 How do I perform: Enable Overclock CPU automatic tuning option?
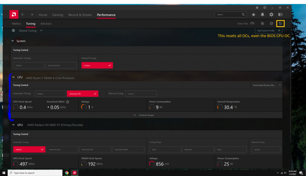(83, 93)
